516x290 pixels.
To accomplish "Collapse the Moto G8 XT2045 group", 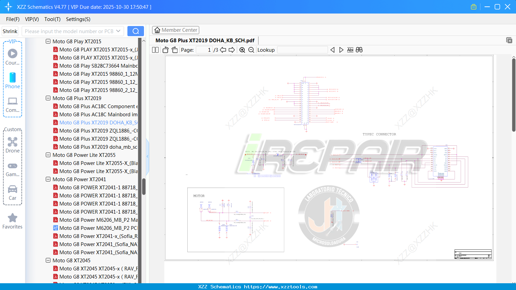I will click(48, 261).
